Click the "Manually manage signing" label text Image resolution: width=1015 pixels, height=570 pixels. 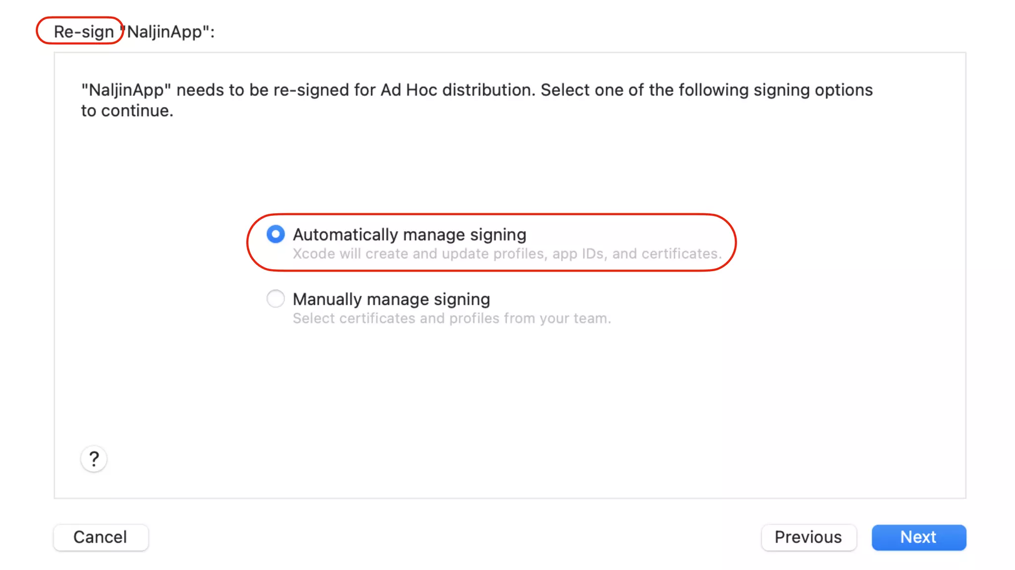tap(391, 299)
